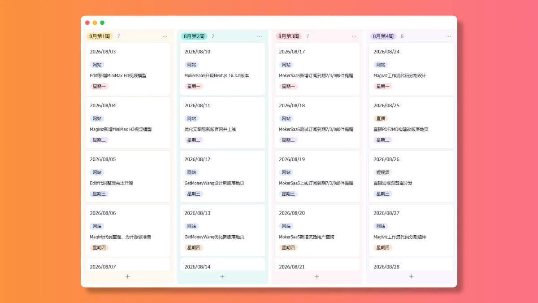The image size is (538, 303).
Task: Open the card dated 2026/08/26
Action: point(412,176)
